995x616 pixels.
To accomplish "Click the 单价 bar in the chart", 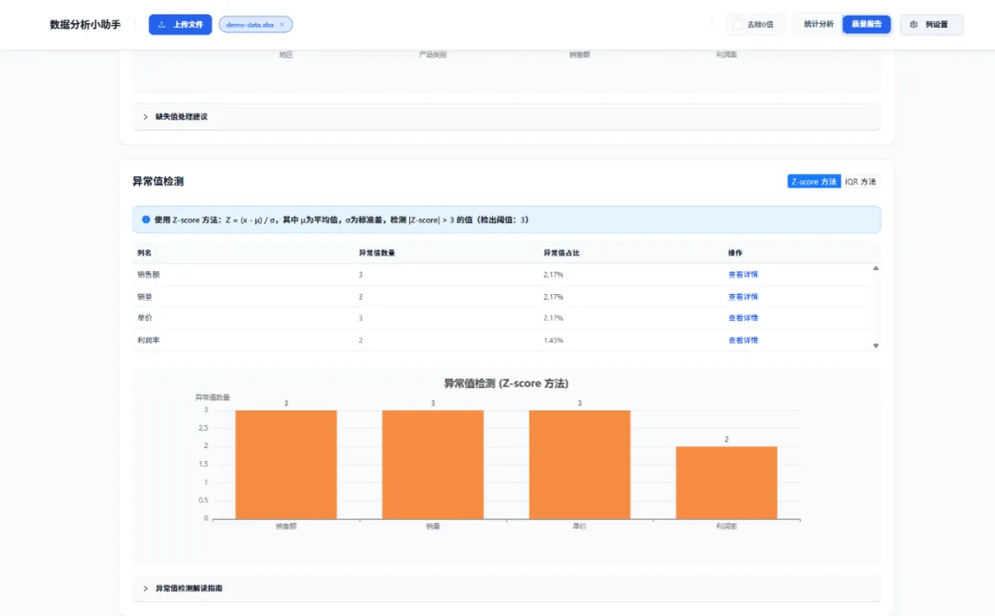I will [x=579, y=465].
